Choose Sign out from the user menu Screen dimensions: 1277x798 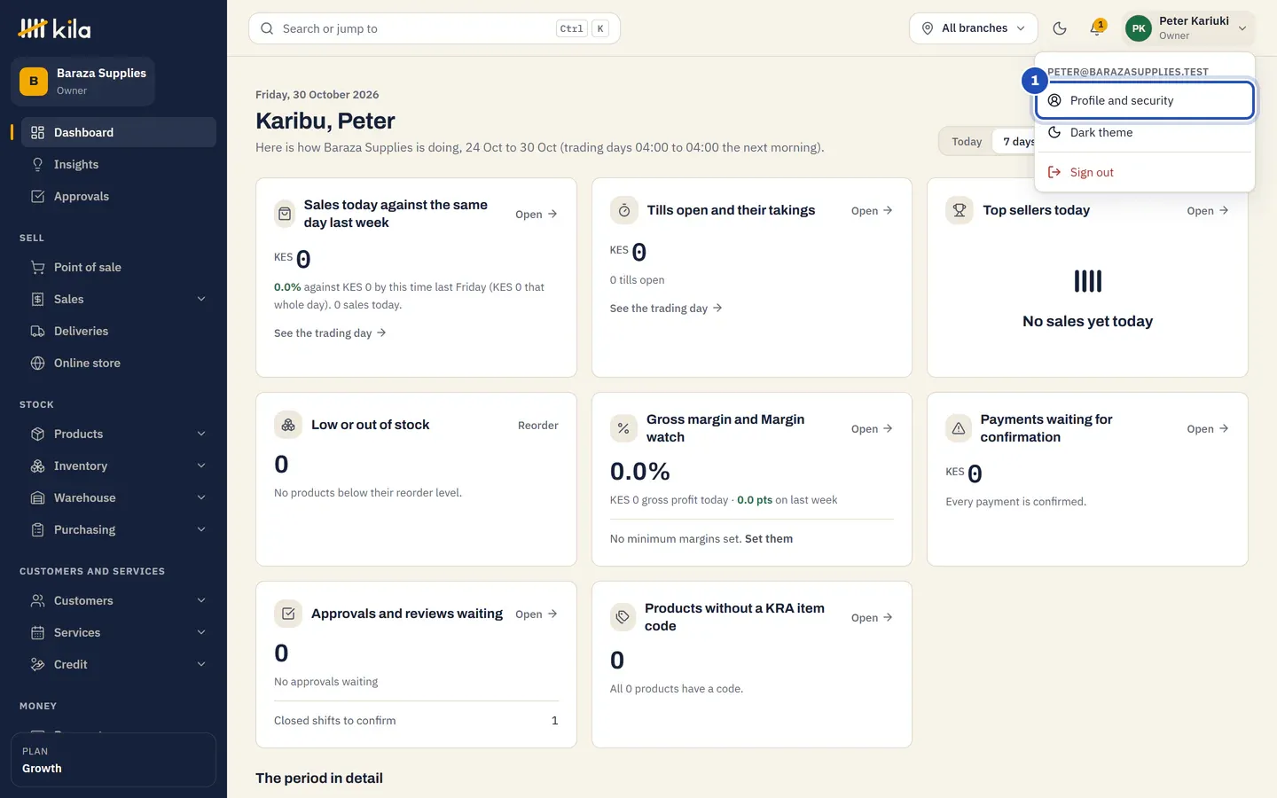[1144, 173]
